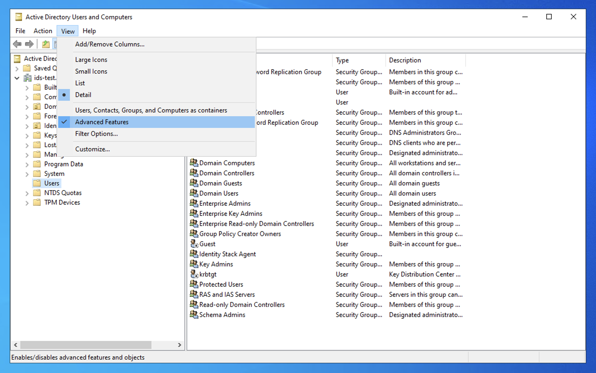Expand the Keys container node

pos(27,136)
